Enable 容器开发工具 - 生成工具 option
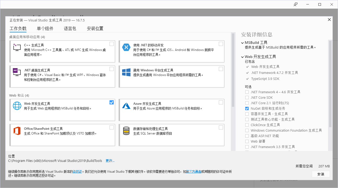338x188 pixels. pyautogui.click(x=247, y=114)
